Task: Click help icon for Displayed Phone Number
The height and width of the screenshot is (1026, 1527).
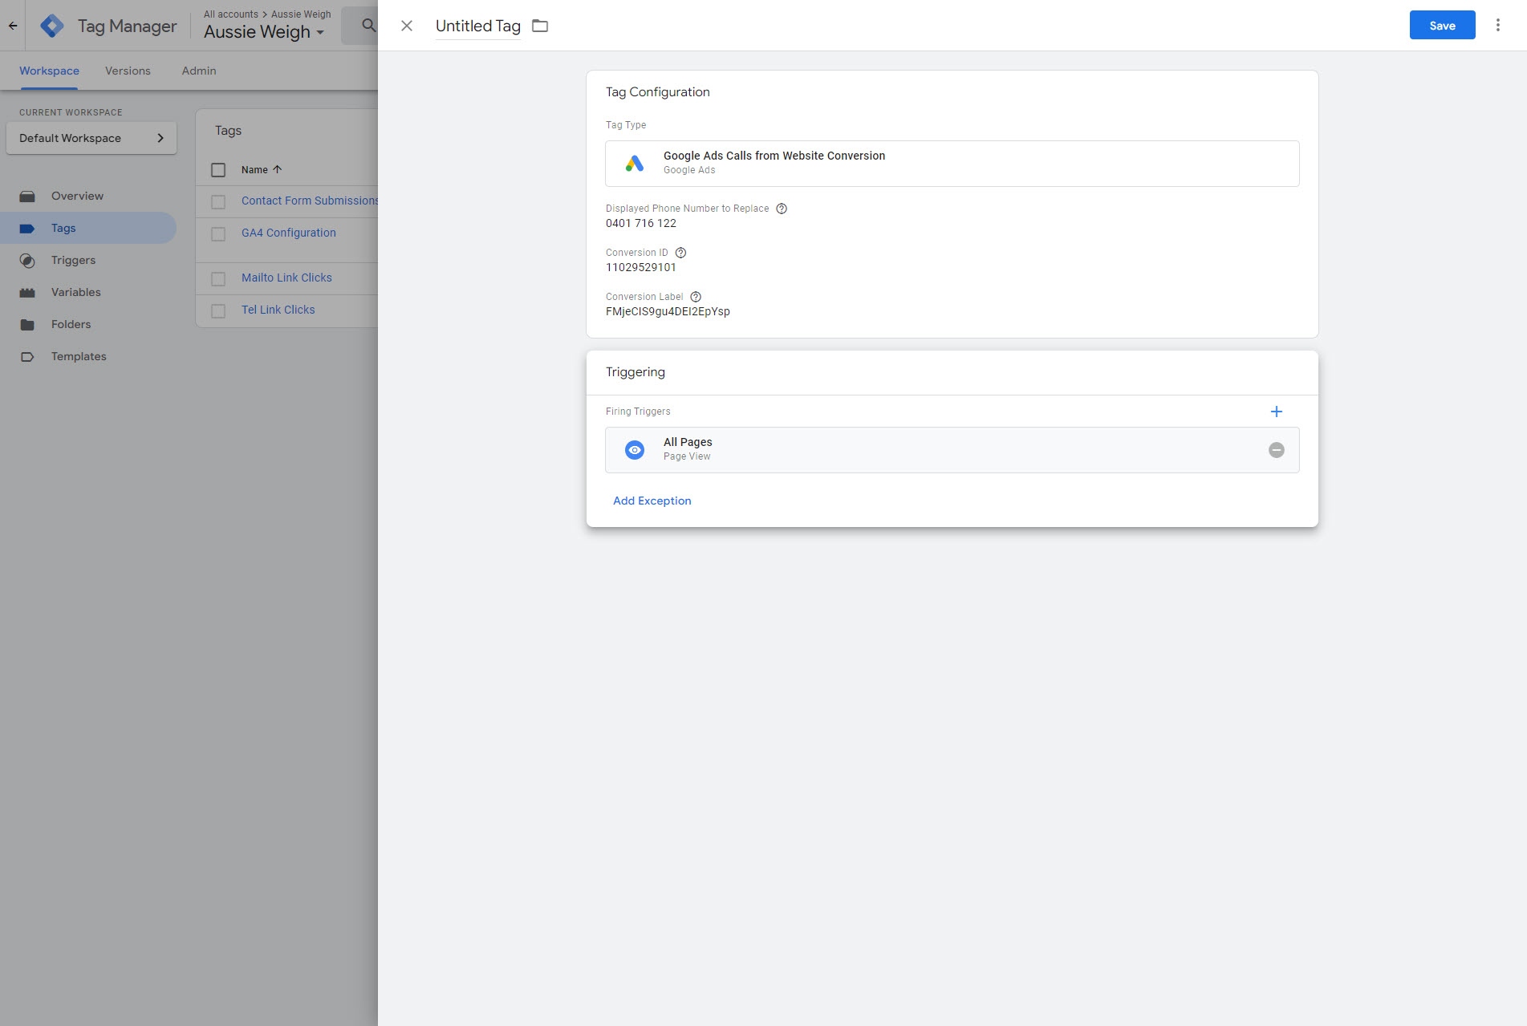Action: 782,209
